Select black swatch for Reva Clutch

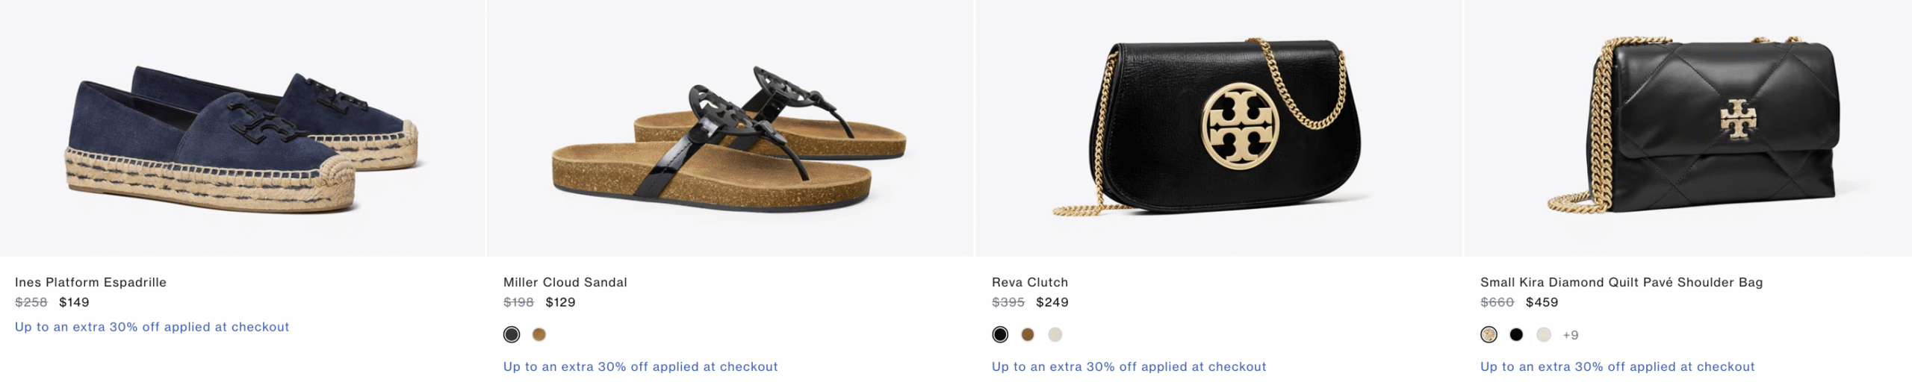point(1000,334)
